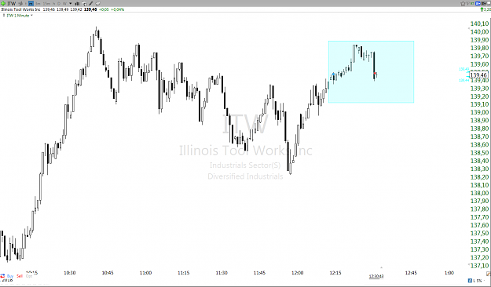Click the bar chart type icon
Viewport: 491px width, 287px height.
tap(77, 3)
